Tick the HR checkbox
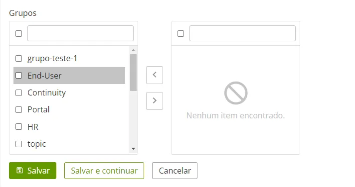The image size is (355, 187). tap(18, 126)
